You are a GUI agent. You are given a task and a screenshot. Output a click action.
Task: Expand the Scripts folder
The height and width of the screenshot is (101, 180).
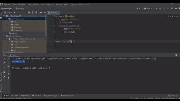point(9,24)
